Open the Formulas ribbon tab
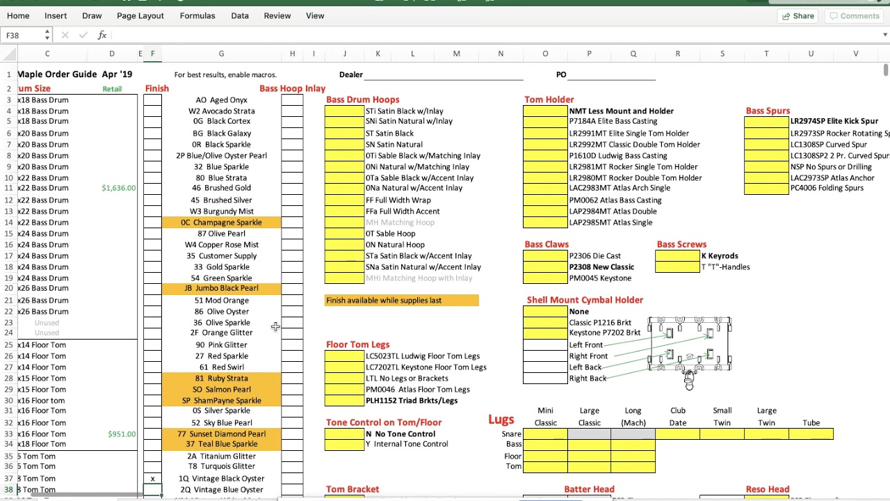The height and width of the screenshot is (501, 890). click(x=197, y=15)
